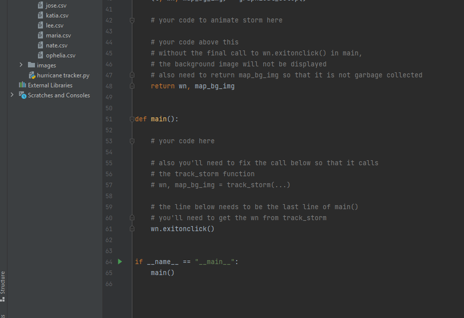464x318 pixels.
Task: Click the jose.csv file icon
Action: point(40,5)
